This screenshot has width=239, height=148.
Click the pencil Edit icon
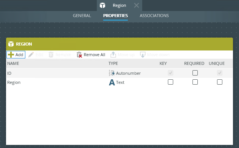pos(31,55)
